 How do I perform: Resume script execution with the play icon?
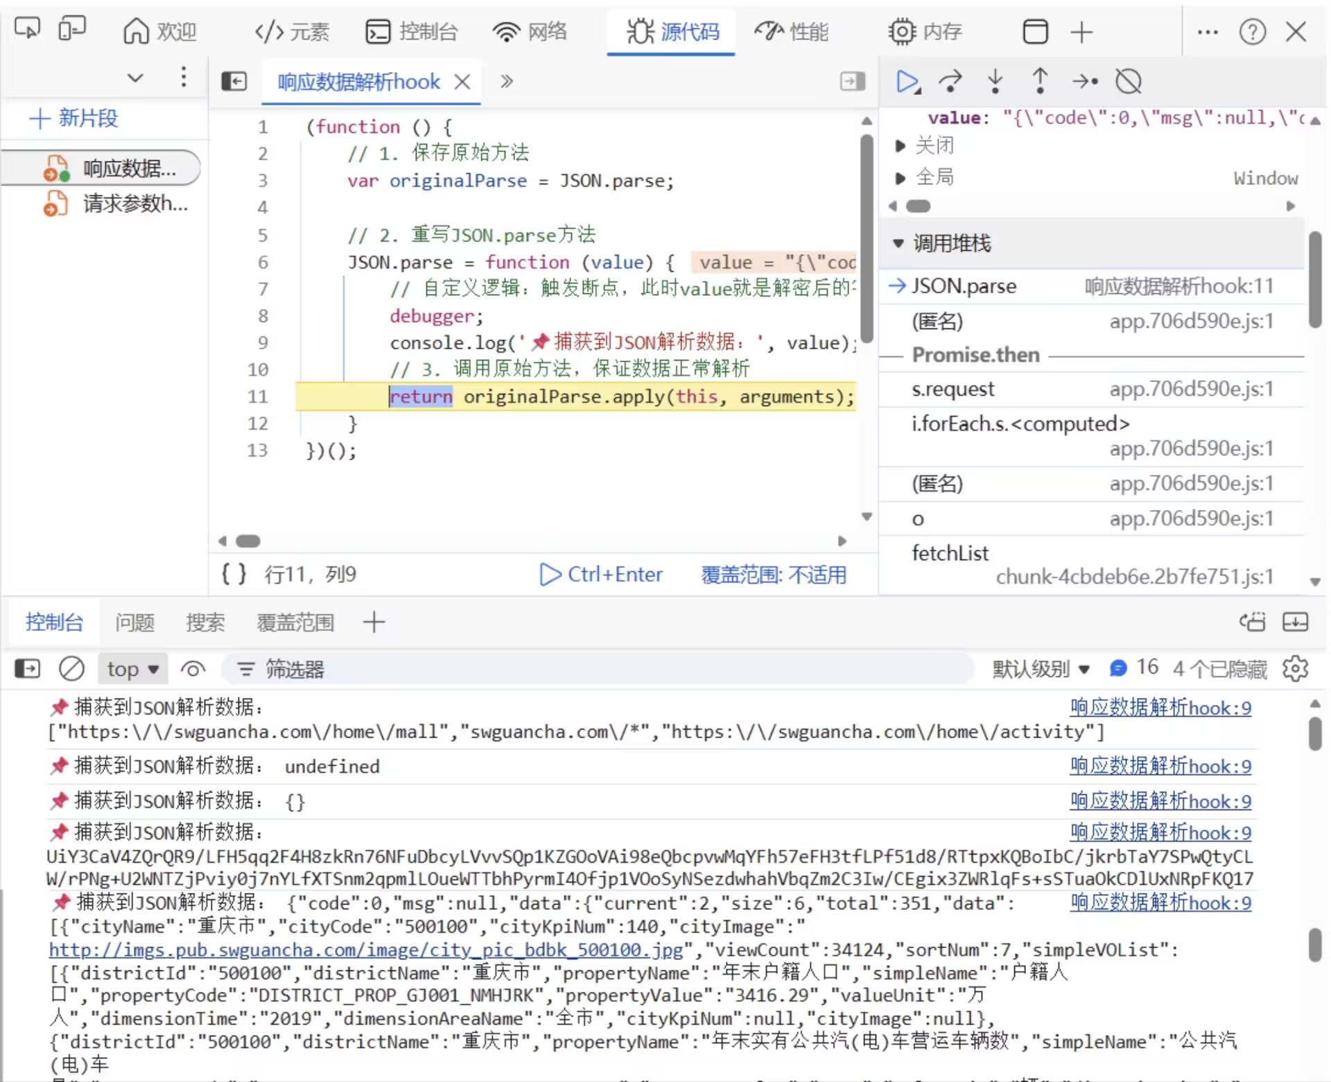pos(907,82)
